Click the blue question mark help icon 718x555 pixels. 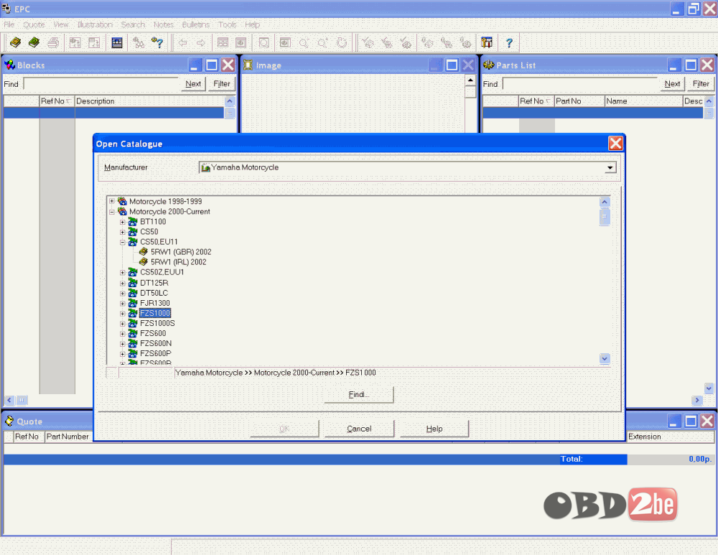[x=509, y=42]
